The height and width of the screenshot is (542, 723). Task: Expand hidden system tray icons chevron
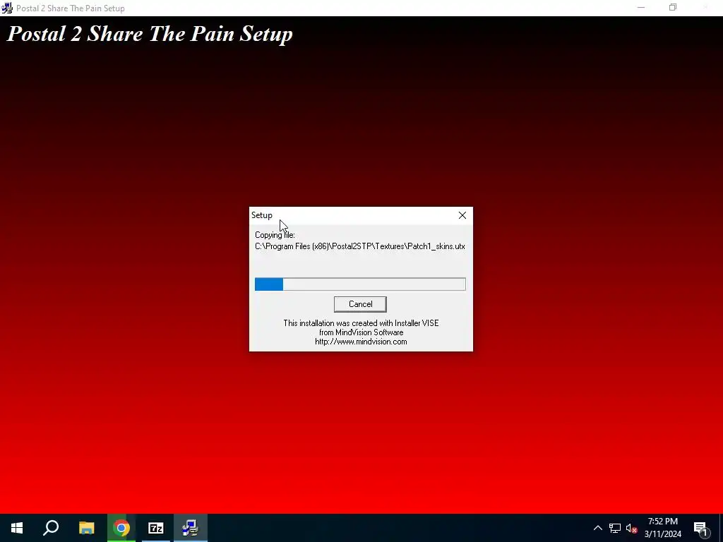[597, 528]
